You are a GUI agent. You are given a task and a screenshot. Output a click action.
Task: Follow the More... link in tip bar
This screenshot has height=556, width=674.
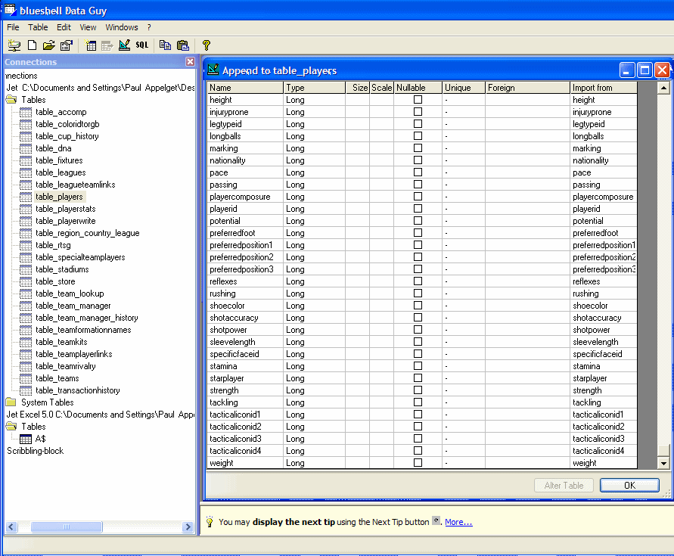click(458, 522)
